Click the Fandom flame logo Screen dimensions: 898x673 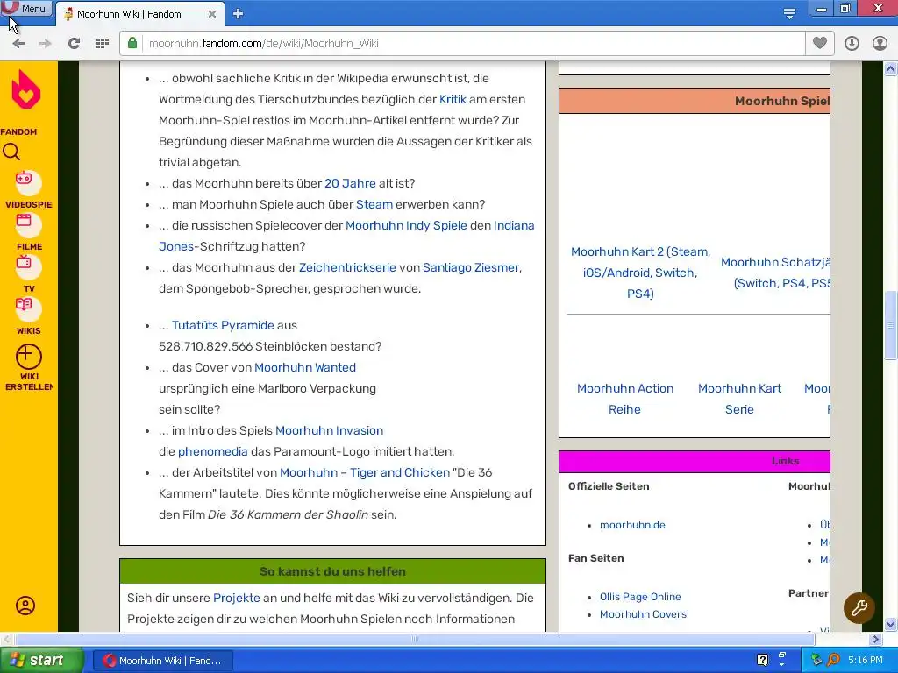pyautogui.click(x=25, y=89)
